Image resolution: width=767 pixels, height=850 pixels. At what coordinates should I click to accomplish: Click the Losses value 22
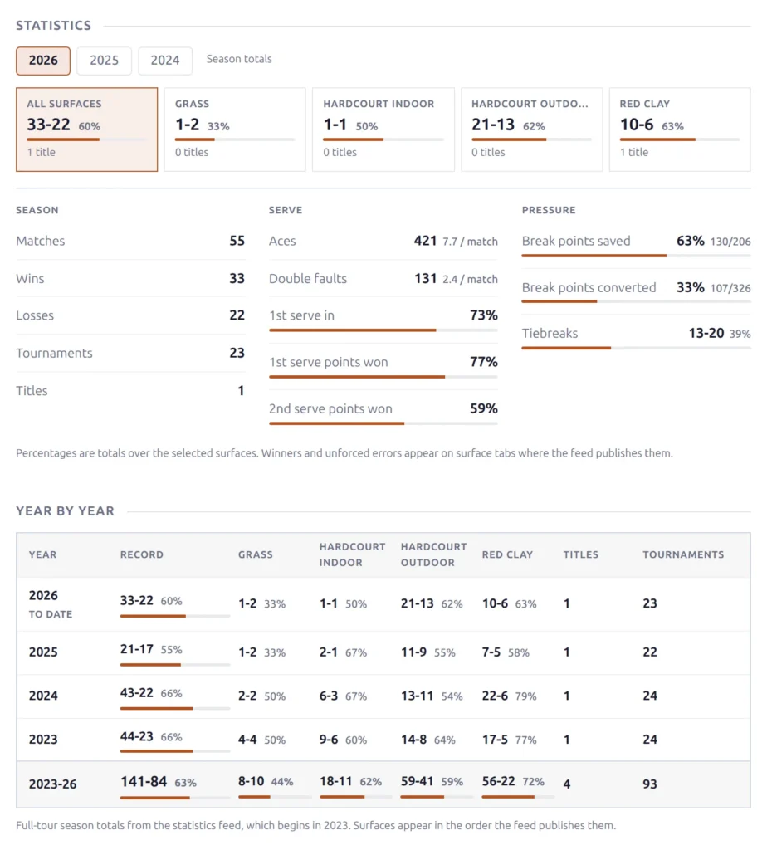[x=237, y=315]
